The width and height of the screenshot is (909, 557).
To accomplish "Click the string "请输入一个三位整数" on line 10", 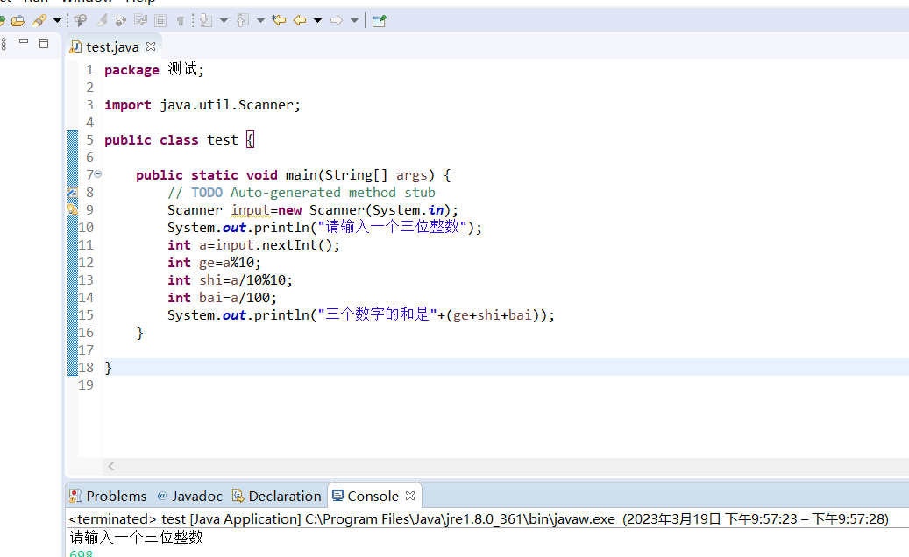I will click(x=393, y=227).
